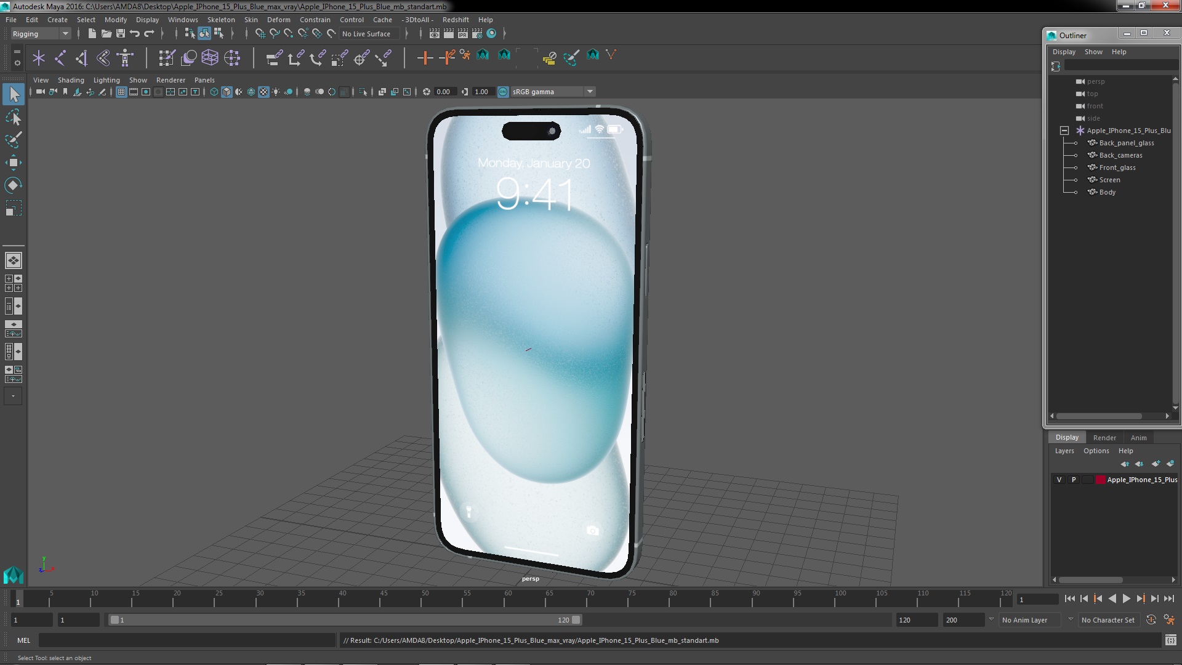1182x665 pixels.
Task: Toggle textured display in viewport
Action: [263, 92]
